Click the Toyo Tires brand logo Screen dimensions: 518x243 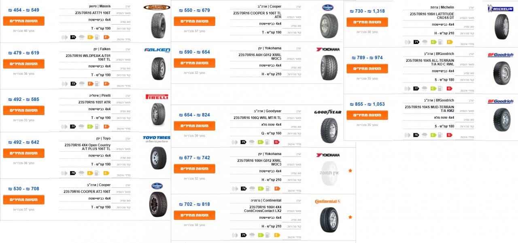coord(157,139)
